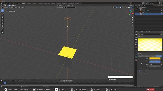
Task: Expand the Camera item in outliner
Action: pos(139,11)
